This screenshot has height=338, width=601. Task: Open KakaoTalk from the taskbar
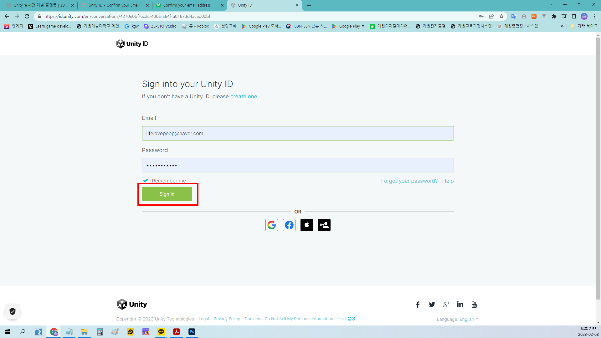click(161, 332)
